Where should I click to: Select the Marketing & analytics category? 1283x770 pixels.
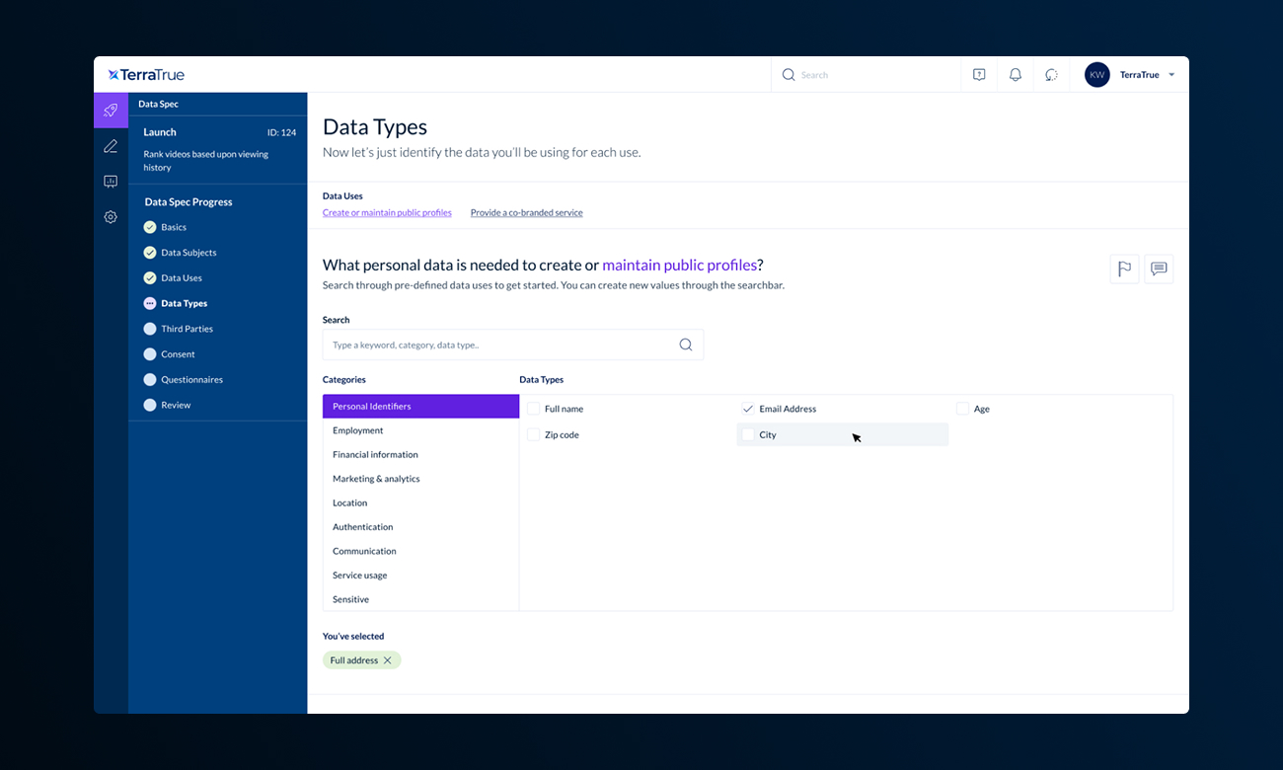[x=420, y=479]
